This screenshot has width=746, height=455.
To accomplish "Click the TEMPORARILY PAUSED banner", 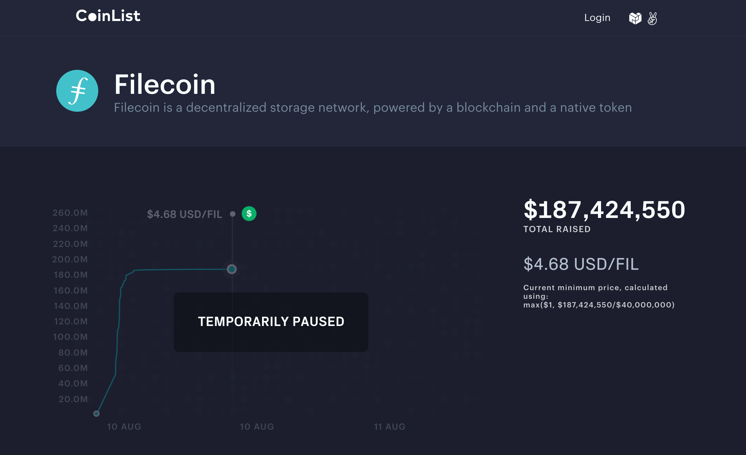I will [271, 322].
